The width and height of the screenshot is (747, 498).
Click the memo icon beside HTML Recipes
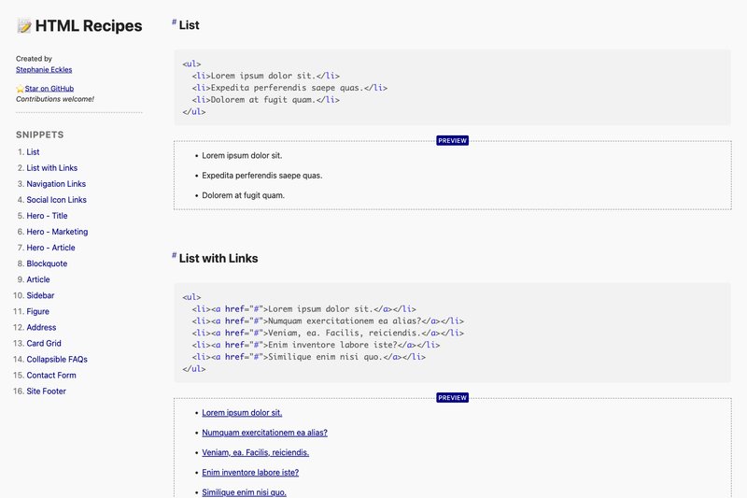(24, 26)
